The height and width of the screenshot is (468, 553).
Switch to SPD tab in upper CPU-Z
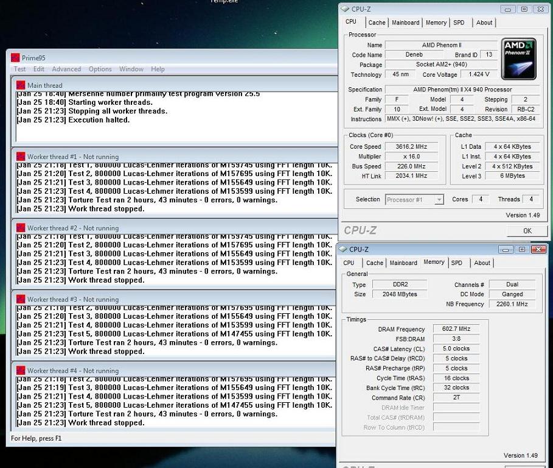tap(459, 23)
